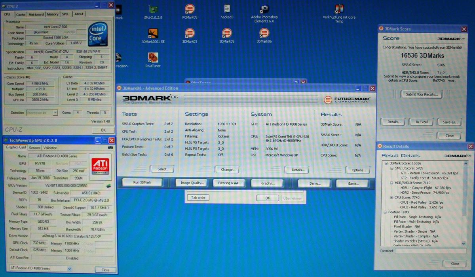Click Details... in 3DMark Score window

393,122
